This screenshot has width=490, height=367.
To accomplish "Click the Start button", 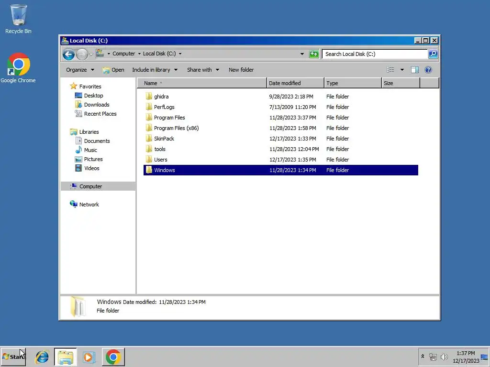I will pos(13,356).
